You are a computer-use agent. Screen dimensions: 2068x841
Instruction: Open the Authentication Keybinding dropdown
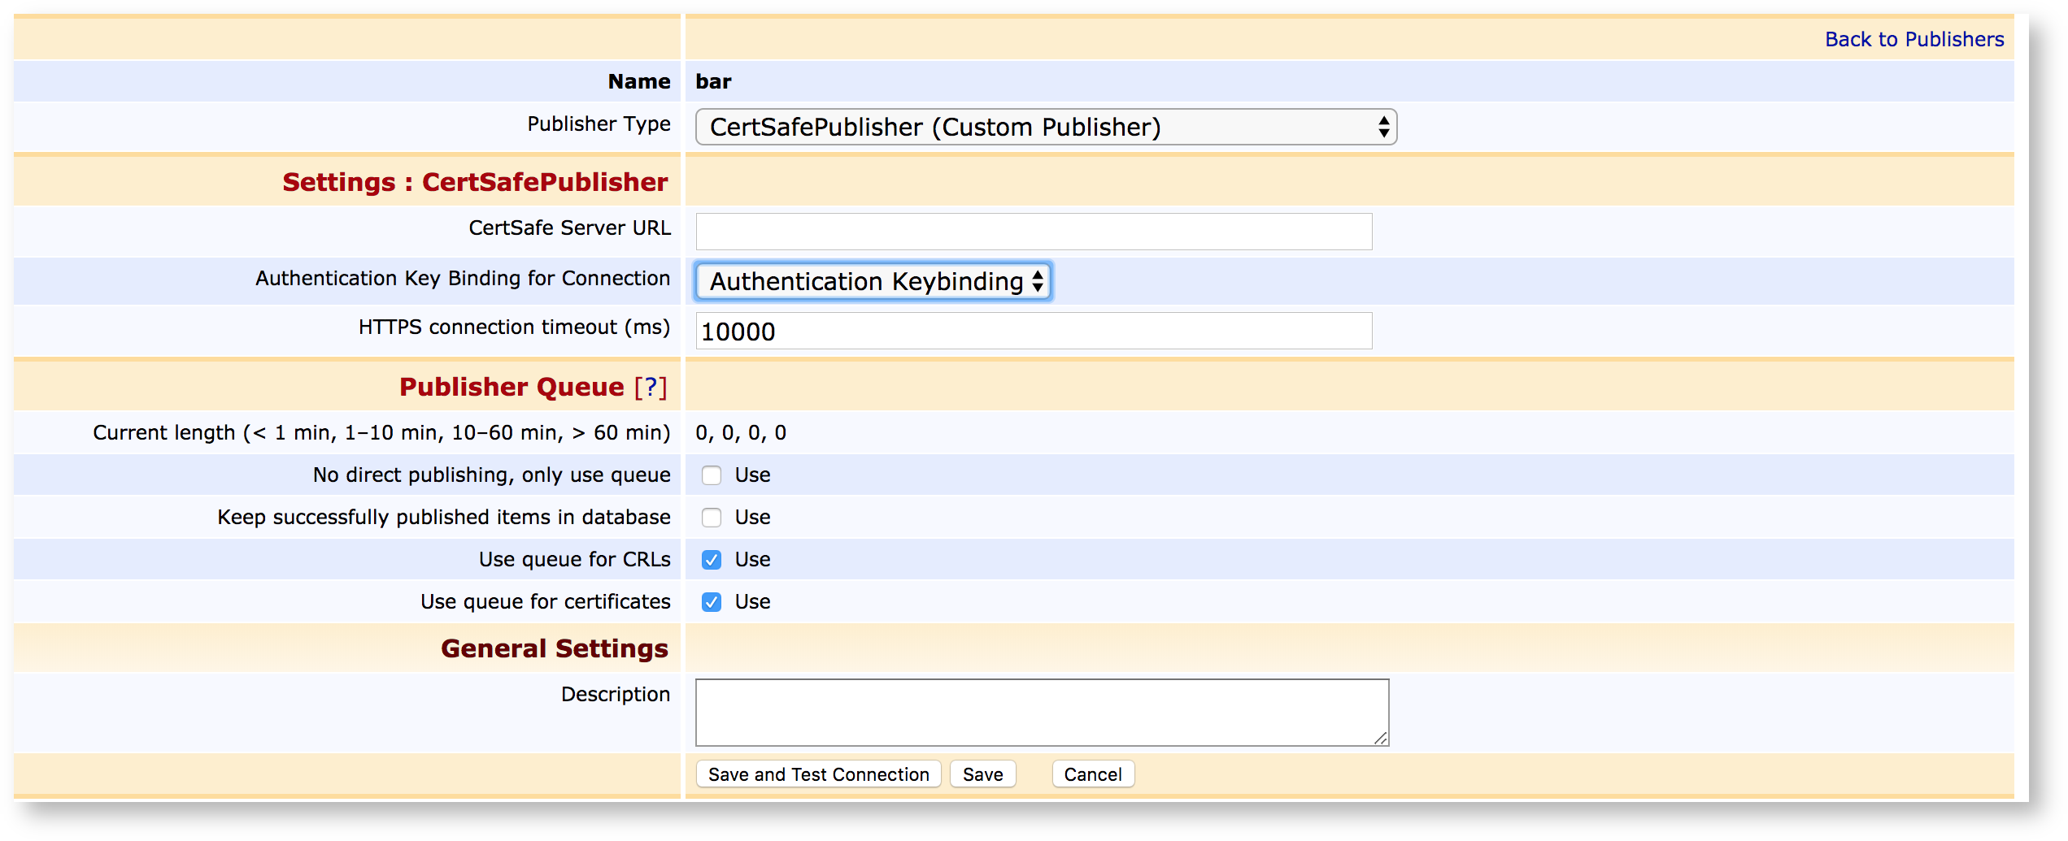873,282
